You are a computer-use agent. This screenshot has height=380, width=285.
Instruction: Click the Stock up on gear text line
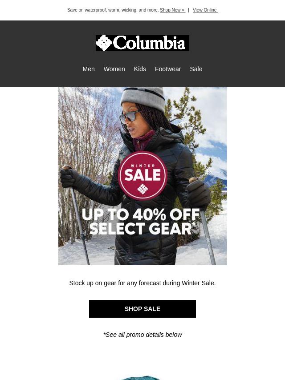[142, 283]
